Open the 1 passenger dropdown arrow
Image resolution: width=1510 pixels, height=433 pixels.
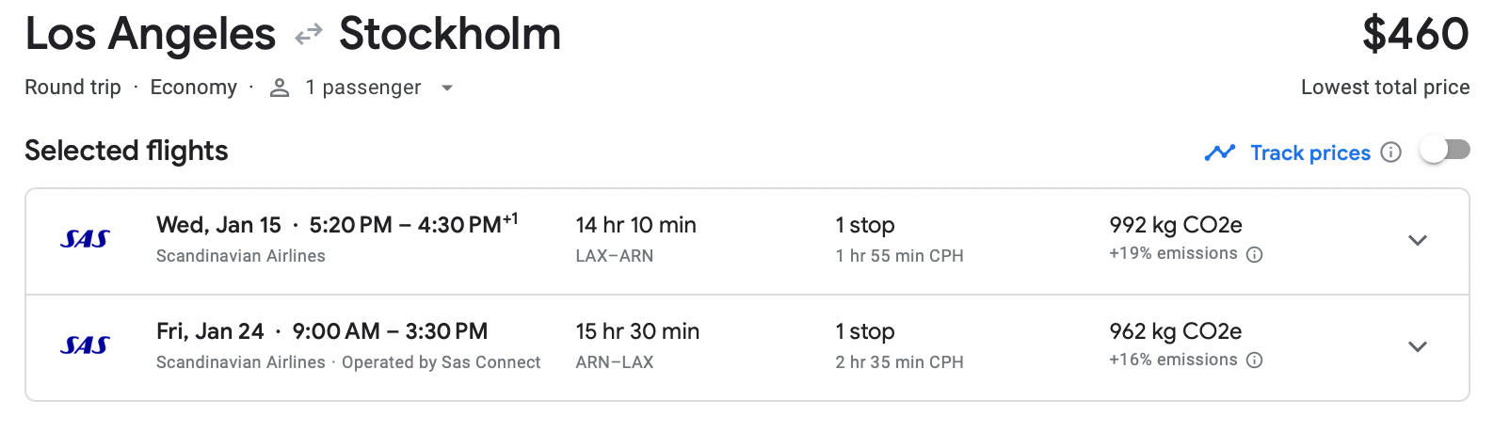point(447,88)
